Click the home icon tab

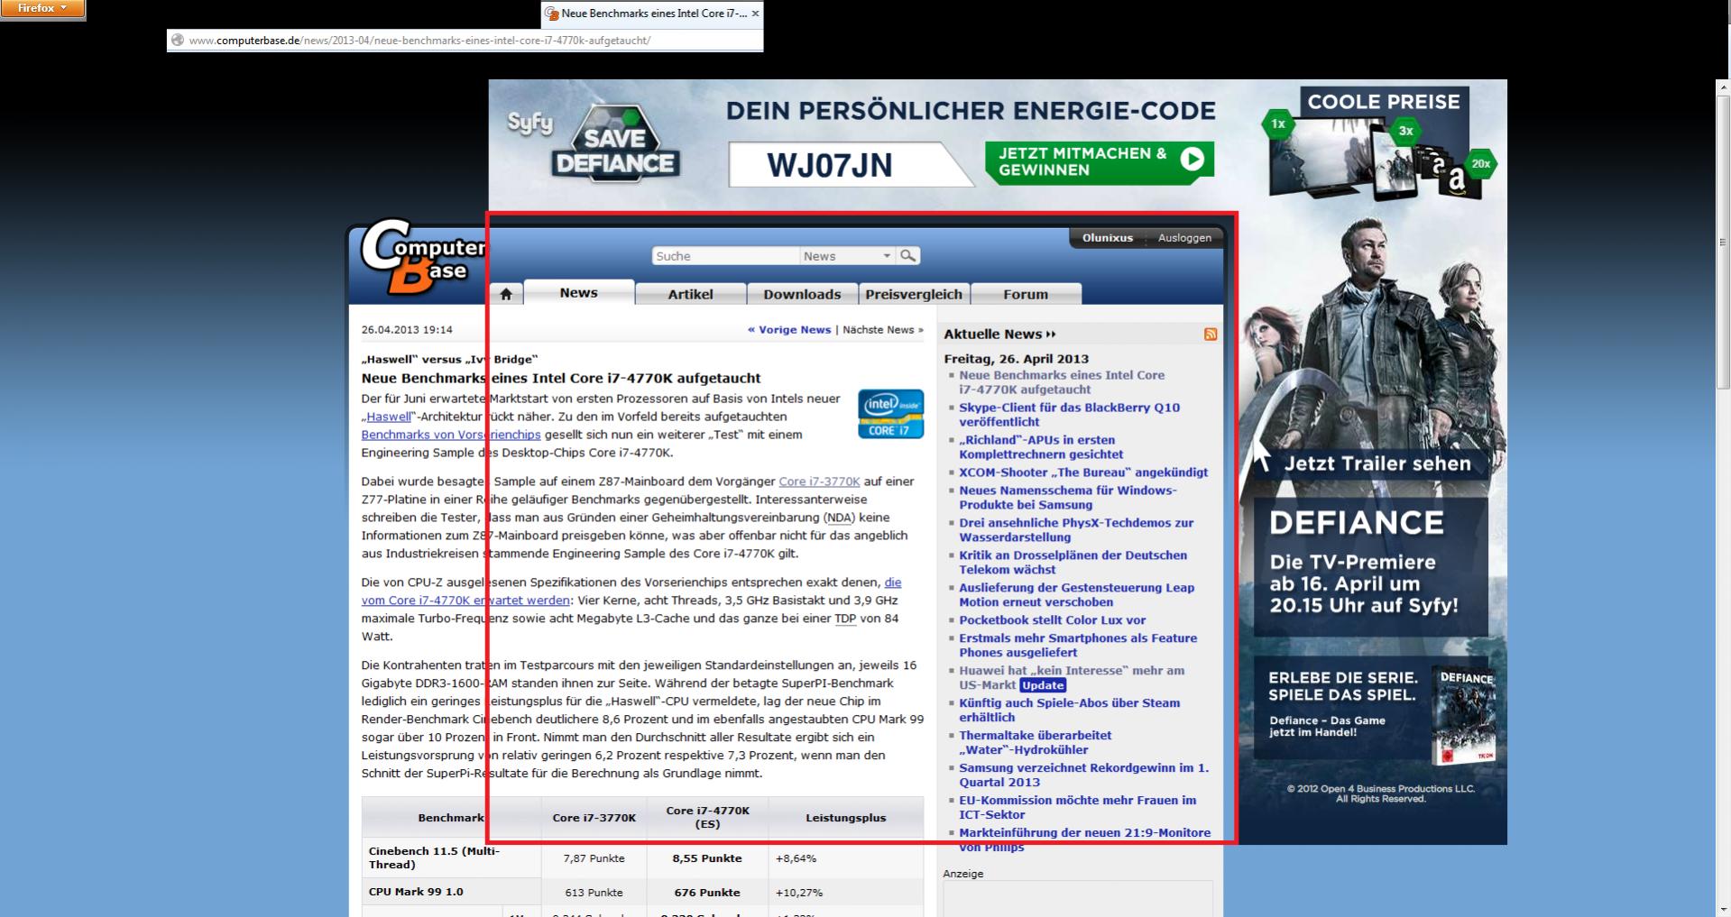506,294
